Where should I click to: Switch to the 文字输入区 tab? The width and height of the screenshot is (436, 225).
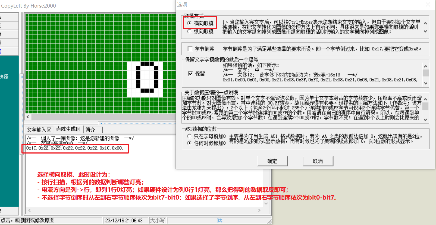tap(39, 130)
